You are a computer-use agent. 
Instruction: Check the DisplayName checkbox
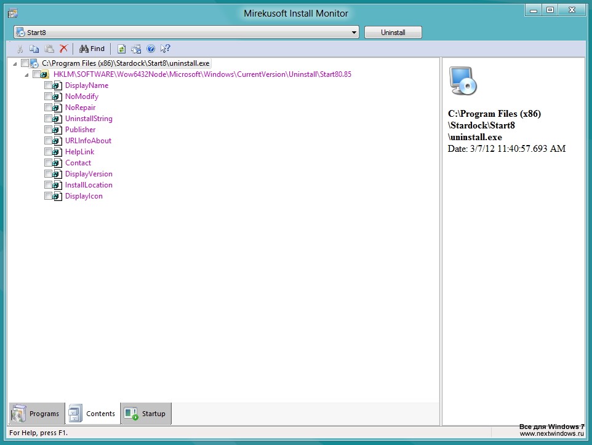pyautogui.click(x=48, y=85)
